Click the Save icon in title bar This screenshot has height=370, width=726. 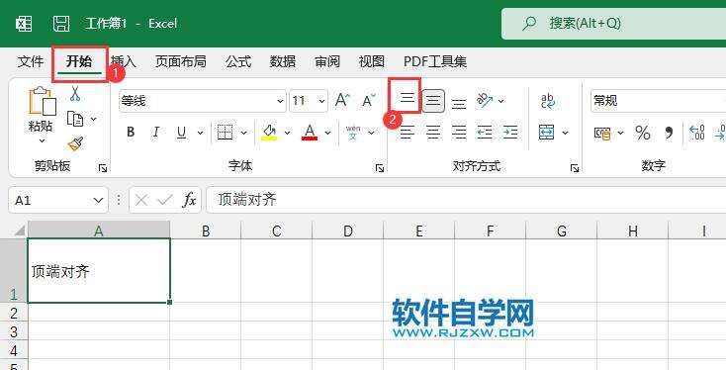click(61, 23)
